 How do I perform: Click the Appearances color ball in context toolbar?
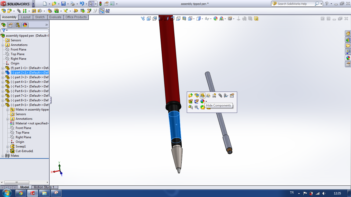click(202, 101)
